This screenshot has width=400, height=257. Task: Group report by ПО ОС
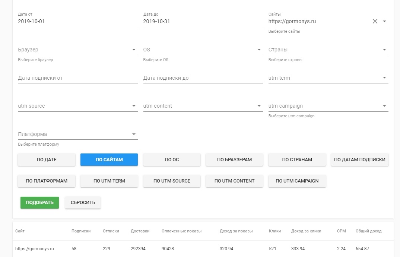[x=172, y=159]
